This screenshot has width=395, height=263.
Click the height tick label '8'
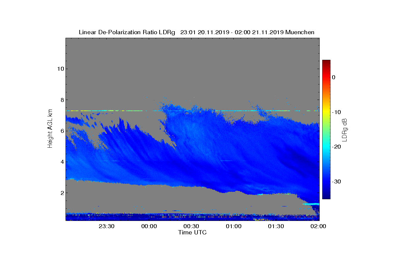click(62, 100)
